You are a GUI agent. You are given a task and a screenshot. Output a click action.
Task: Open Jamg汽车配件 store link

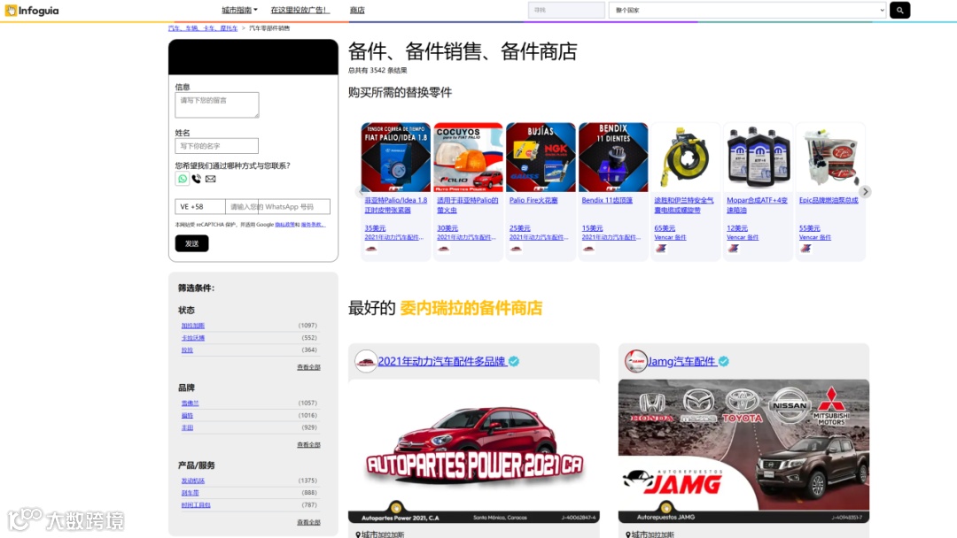click(x=681, y=361)
